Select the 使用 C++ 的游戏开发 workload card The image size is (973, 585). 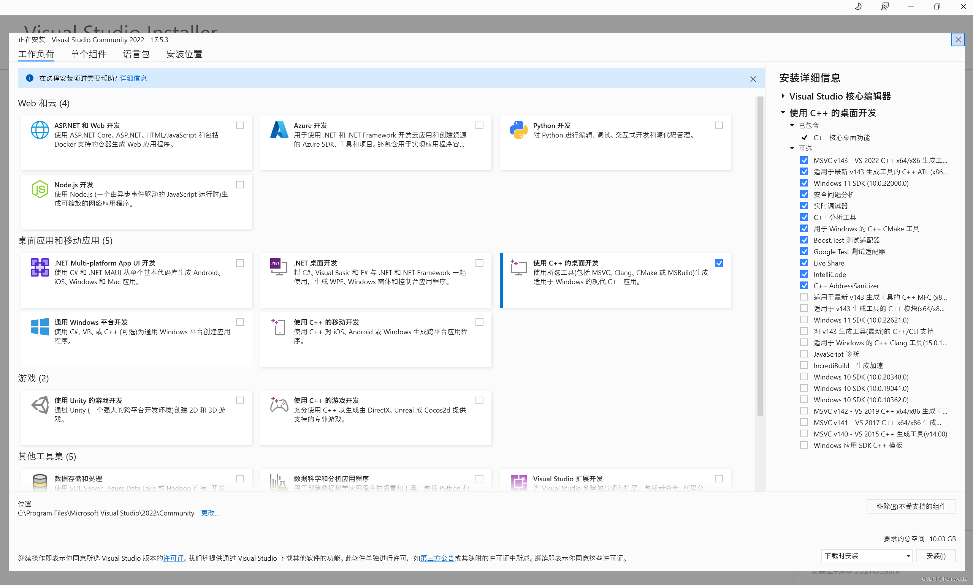click(376, 417)
